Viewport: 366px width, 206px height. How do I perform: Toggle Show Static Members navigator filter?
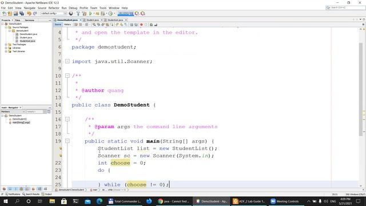[15, 189]
